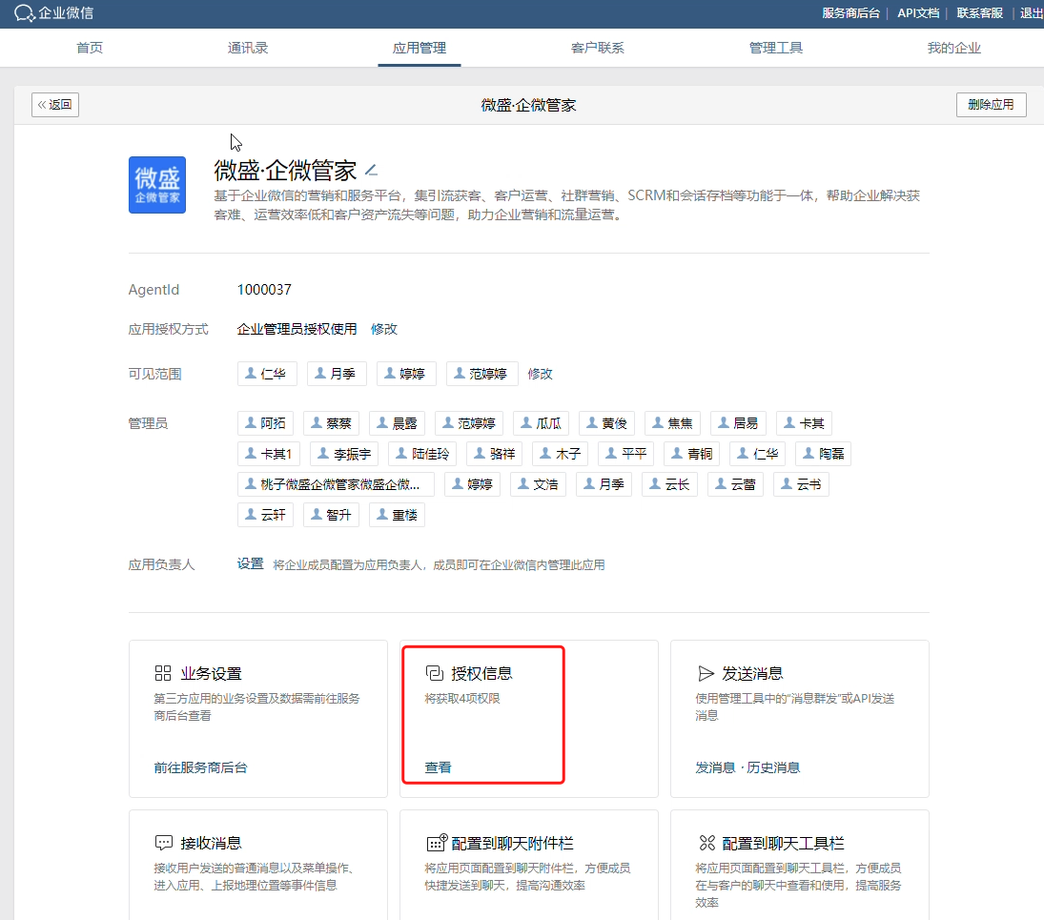Click 历史消息 in the 发送消息 card

(x=773, y=767)
